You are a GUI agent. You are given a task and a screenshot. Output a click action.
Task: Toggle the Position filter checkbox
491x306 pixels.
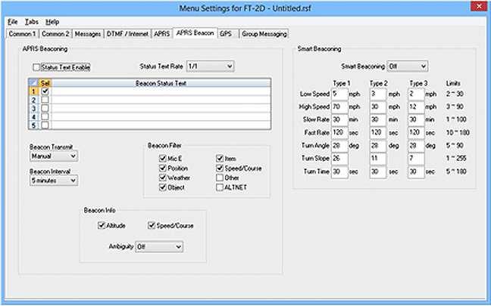tap(162, 168)
